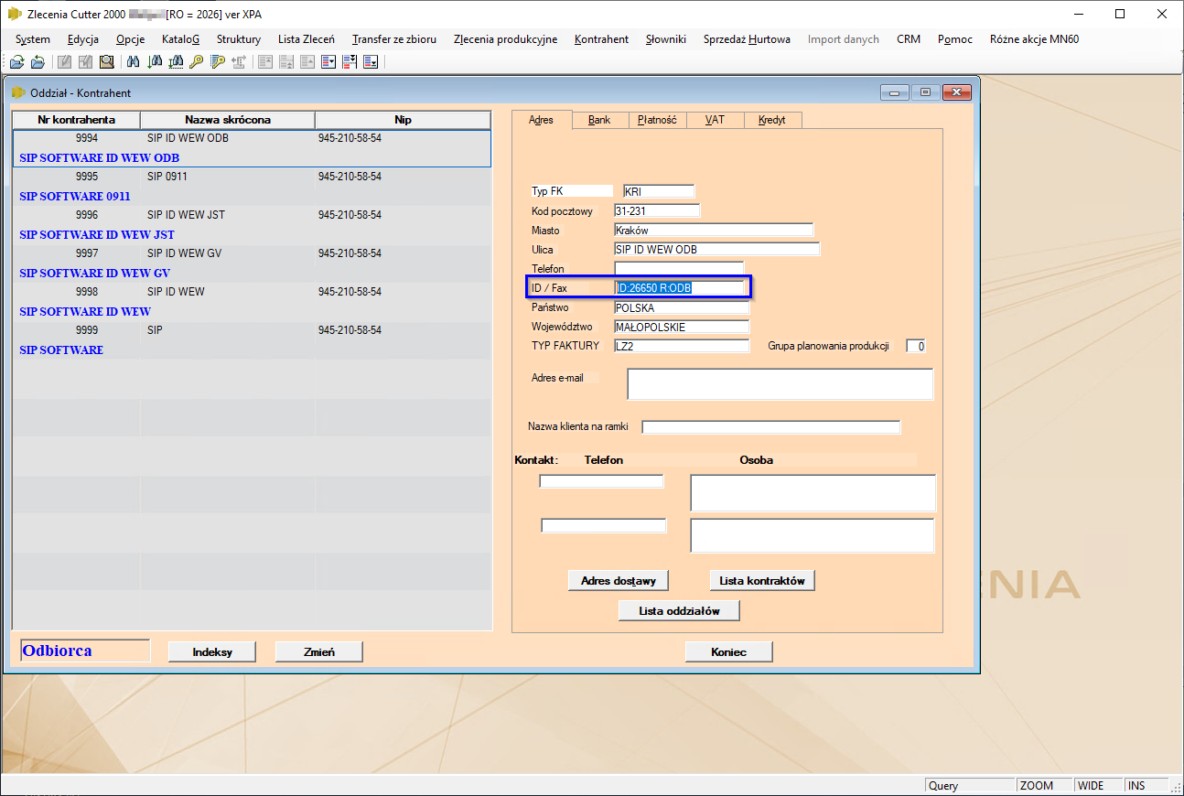Image resolution: width=1184 pixels, height=796 pixels.
Task: Click the Lista kontraktów button
Action: click(761, 580)
